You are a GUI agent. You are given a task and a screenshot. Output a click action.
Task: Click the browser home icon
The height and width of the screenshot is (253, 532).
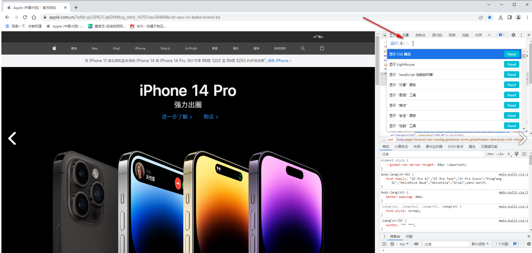coord(34,17)
